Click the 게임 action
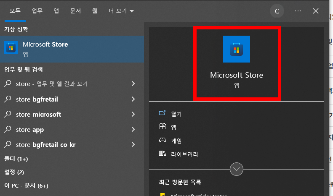This screenshot has height=196, width=333. click(176, 141)
